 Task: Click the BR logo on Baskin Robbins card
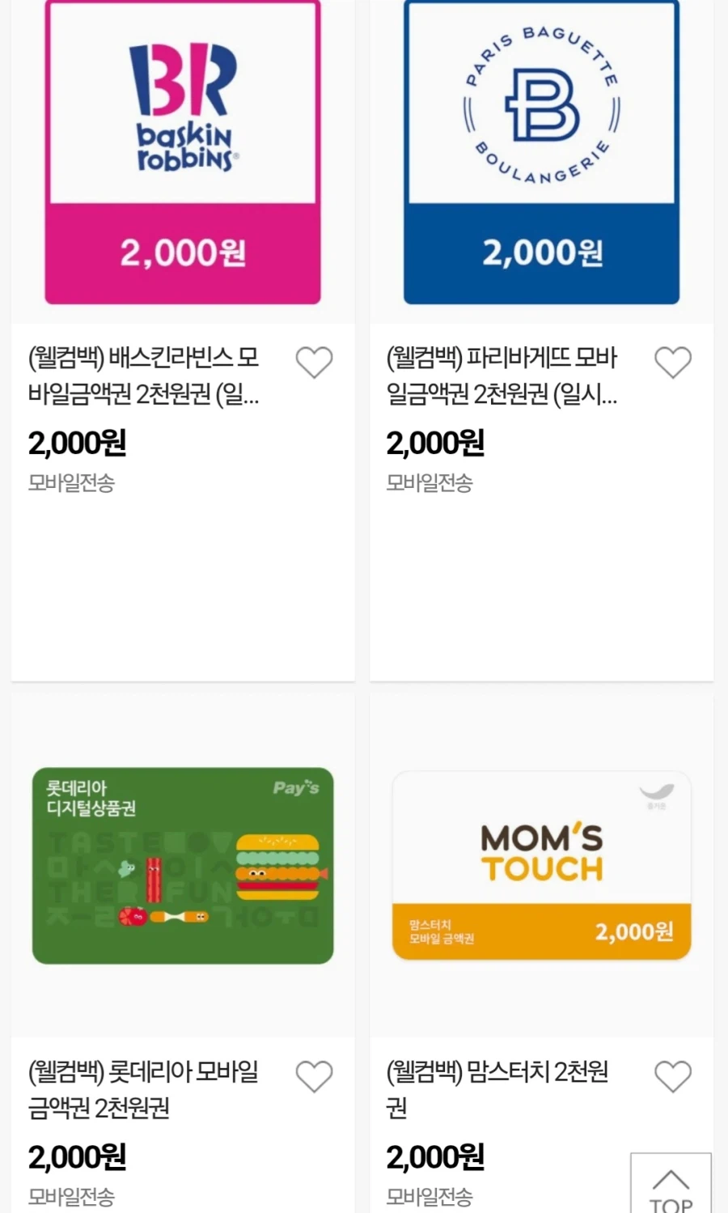tap(181, 105)
